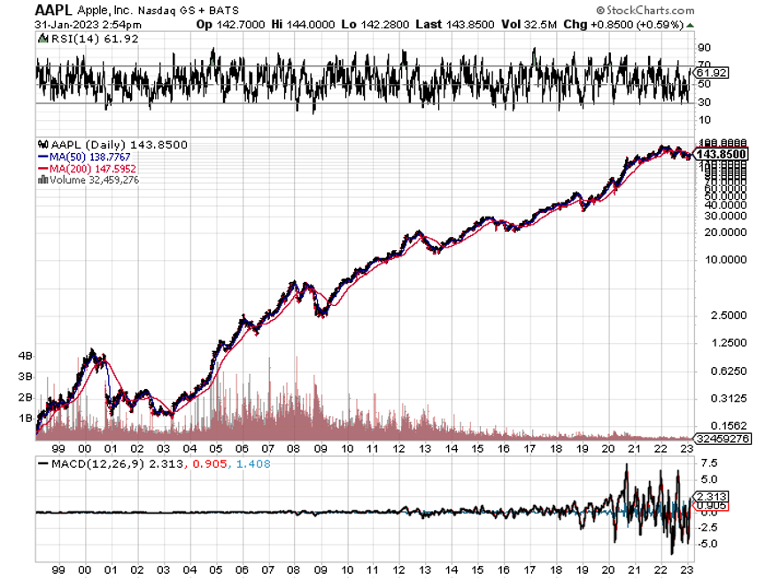
Task: Click the blue 1.408 MACD histogram value
Action: point(253,463)
